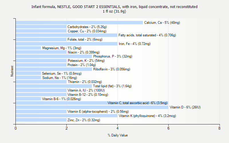This screenshot has width=229, height=143.
Task: Click the % Daily Value x-axis title
Action: click(x=118, y=135)
